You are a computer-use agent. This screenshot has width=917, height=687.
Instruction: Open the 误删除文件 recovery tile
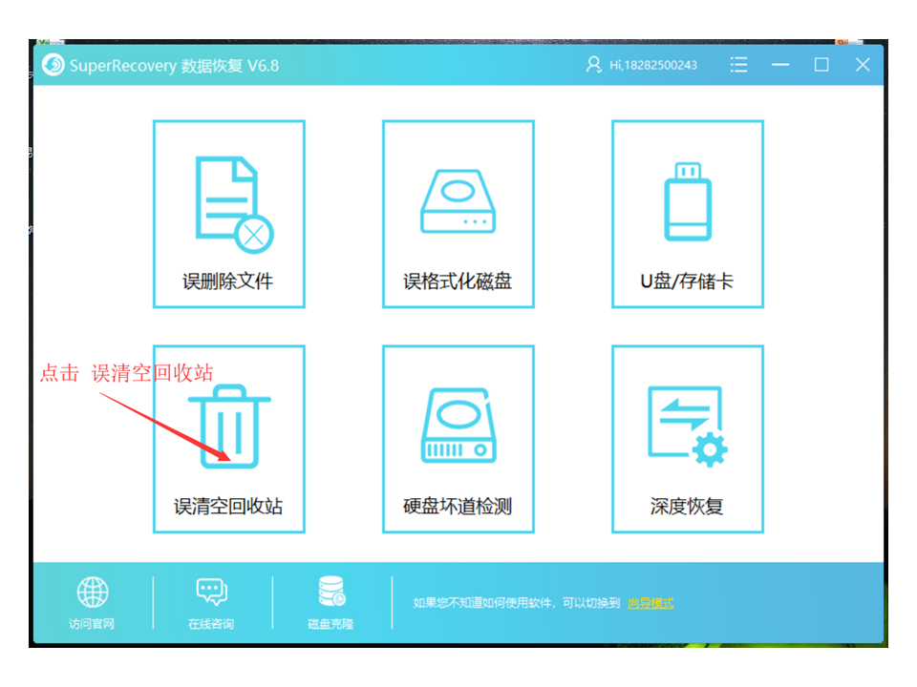pos(228,214)
